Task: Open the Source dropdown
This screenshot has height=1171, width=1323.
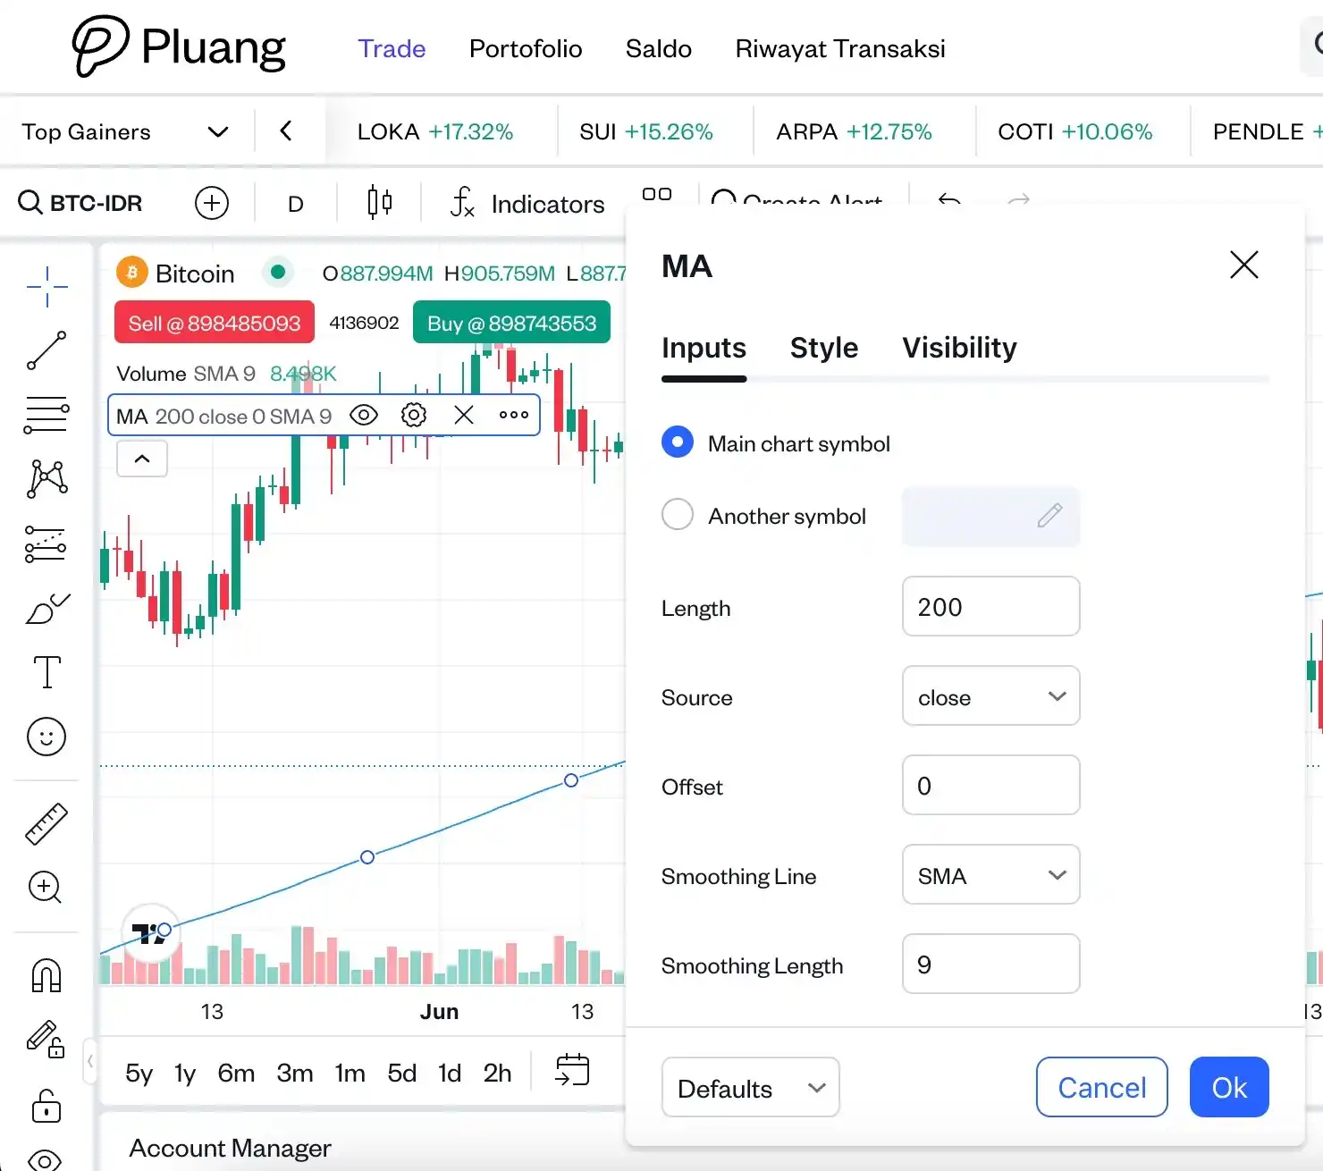Action: pos(990,696)
